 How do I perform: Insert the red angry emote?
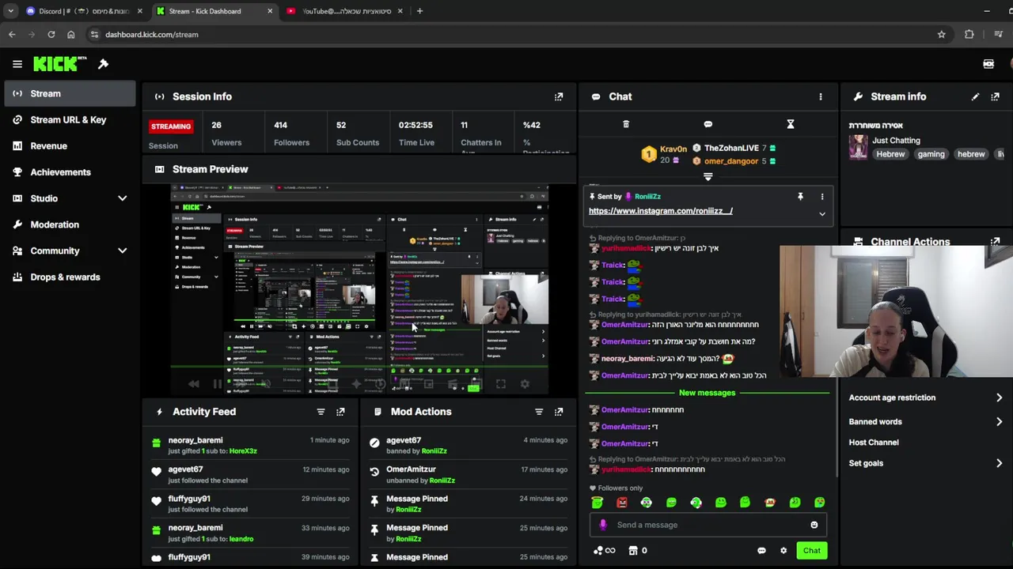622,502
